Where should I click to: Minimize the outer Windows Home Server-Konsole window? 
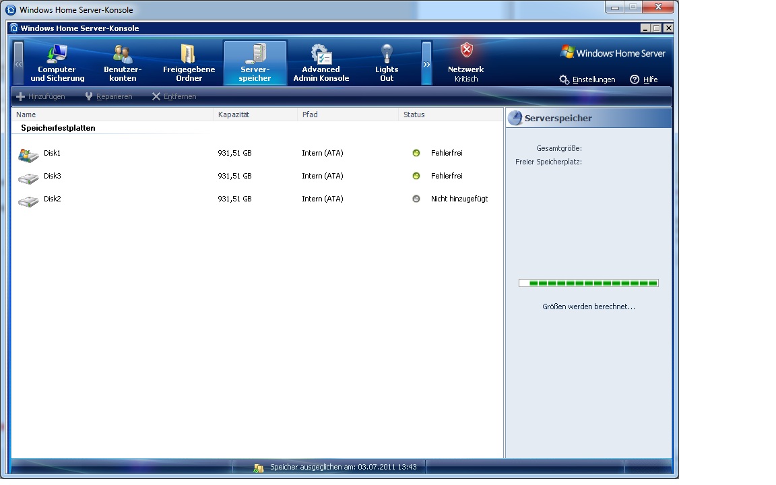[614, 7]
